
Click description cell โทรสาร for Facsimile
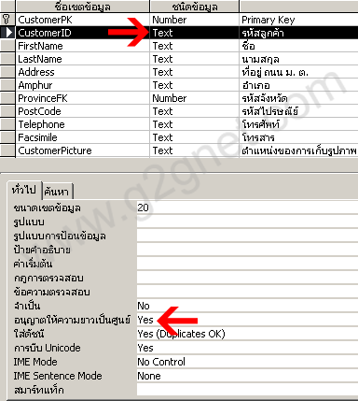[299, 137]
